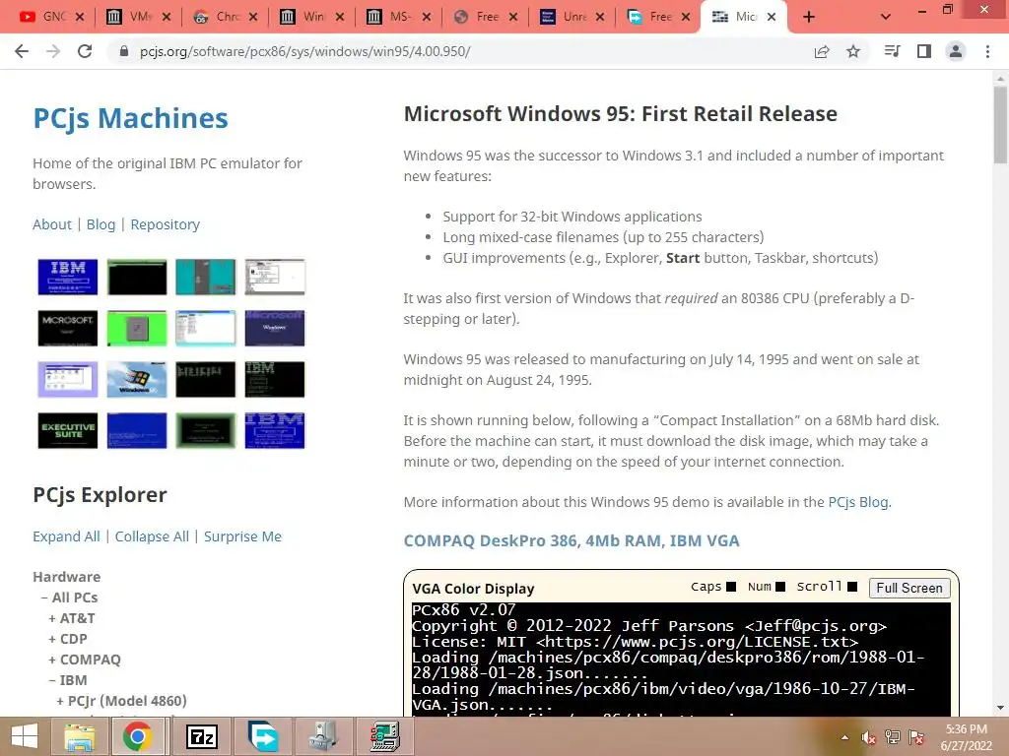Click the page vertical scrollbar thumb
1009x756 pixels.
click(1000, 125)
